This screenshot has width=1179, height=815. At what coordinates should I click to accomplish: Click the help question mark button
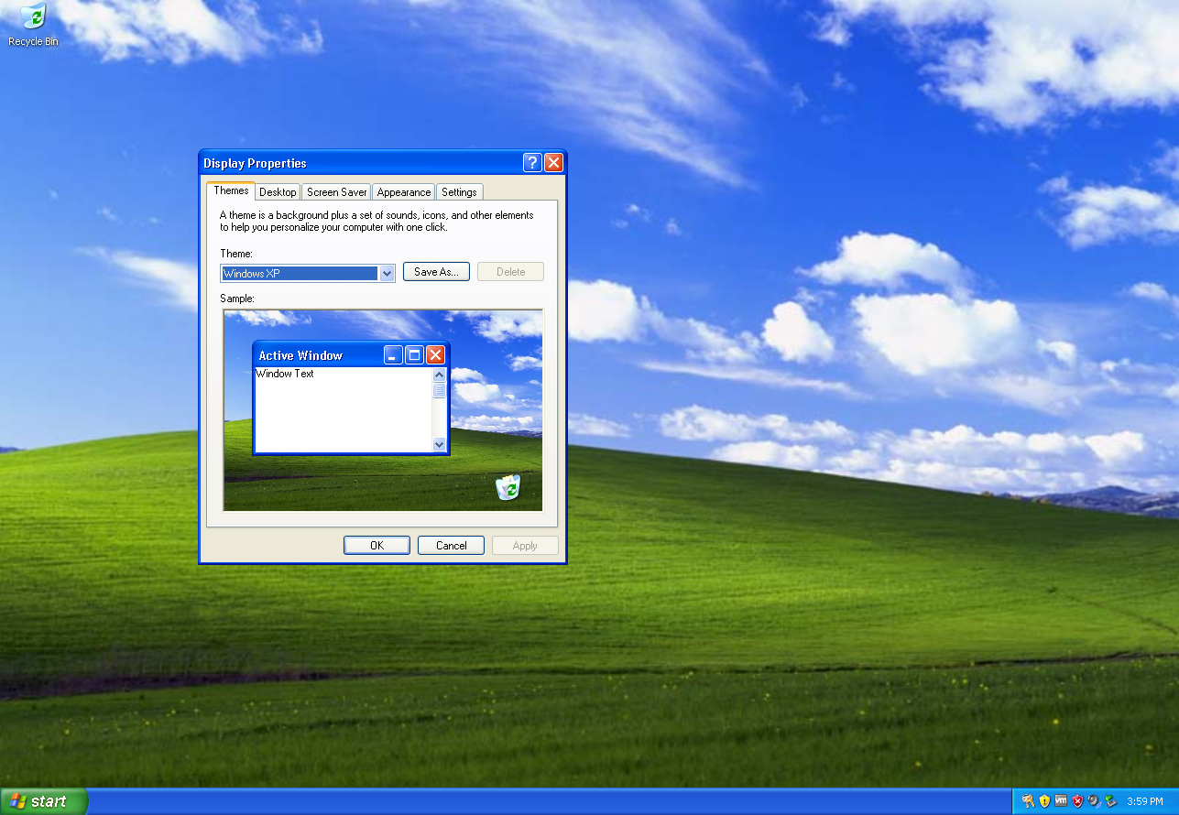pos(532,163)
